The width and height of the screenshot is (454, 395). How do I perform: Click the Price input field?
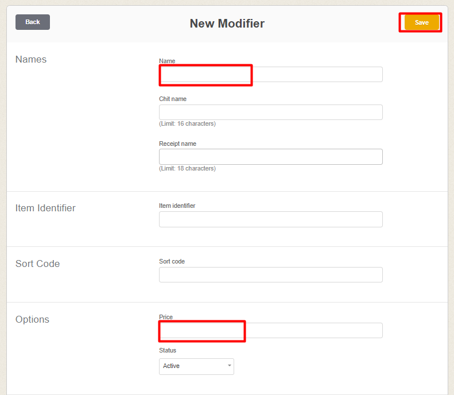tap(270, 331)
